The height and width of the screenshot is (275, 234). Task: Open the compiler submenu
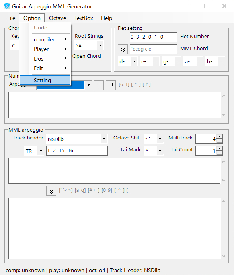coord(50,39)
